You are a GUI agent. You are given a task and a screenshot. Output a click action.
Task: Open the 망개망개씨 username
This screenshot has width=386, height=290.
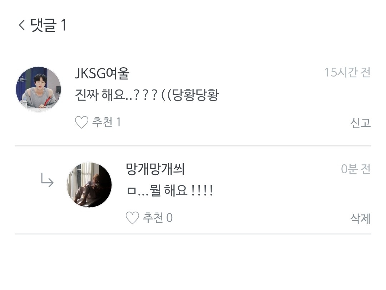tap(155, 169)
